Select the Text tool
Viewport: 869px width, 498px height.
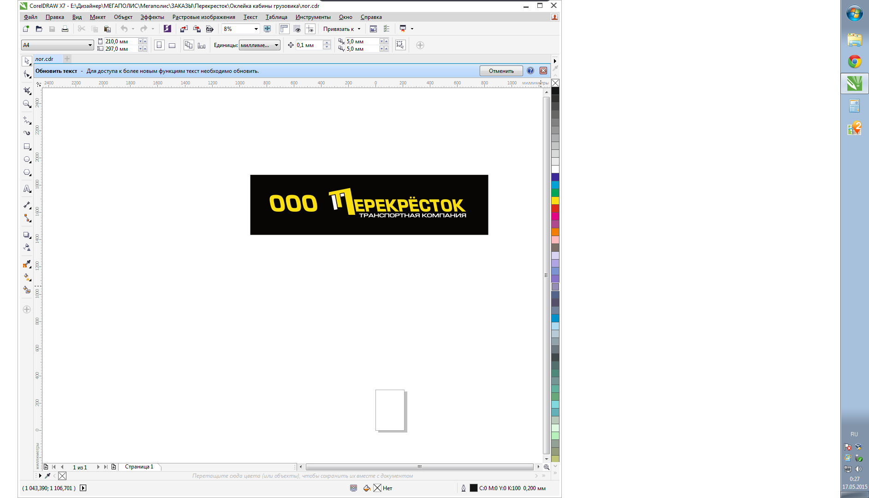coord(27,189)
